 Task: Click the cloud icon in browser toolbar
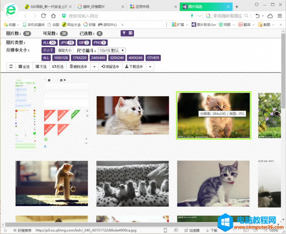coord(270,16)
